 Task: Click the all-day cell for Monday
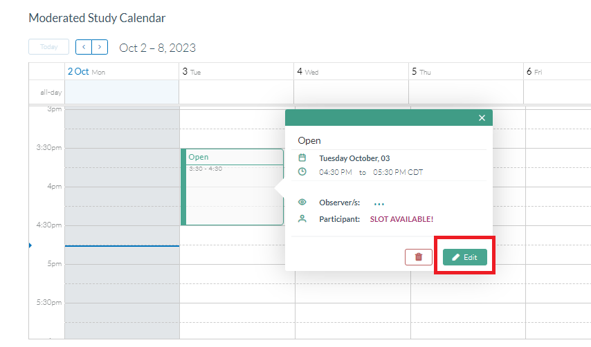[x=122, y=91]
